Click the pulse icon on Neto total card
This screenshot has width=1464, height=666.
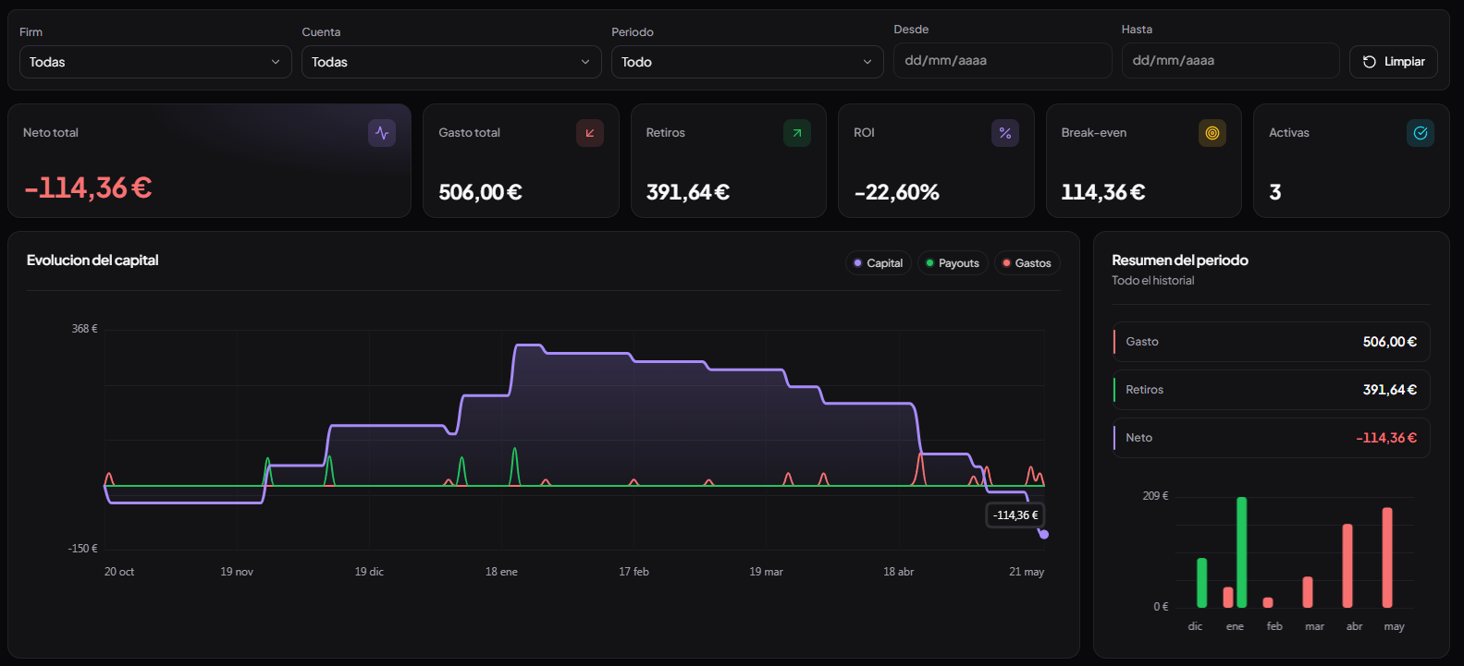pos(382,133)
